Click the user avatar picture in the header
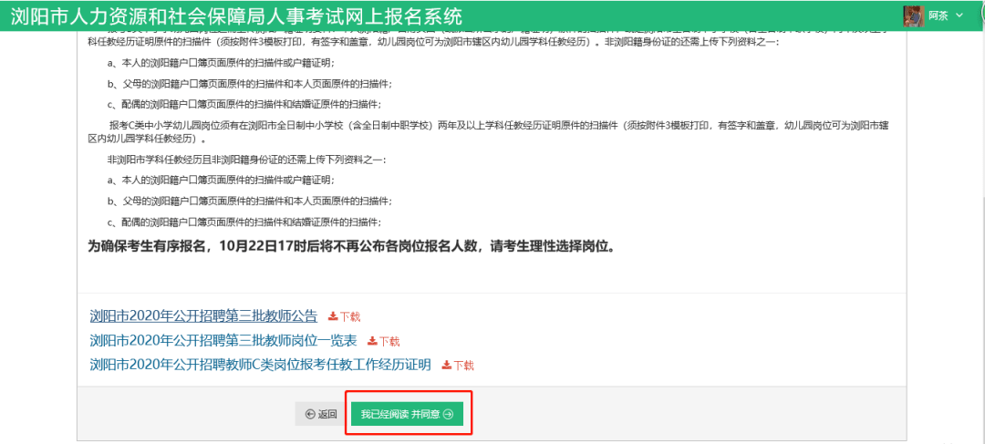Screen dimensions: 985x444 pos(913,15)
